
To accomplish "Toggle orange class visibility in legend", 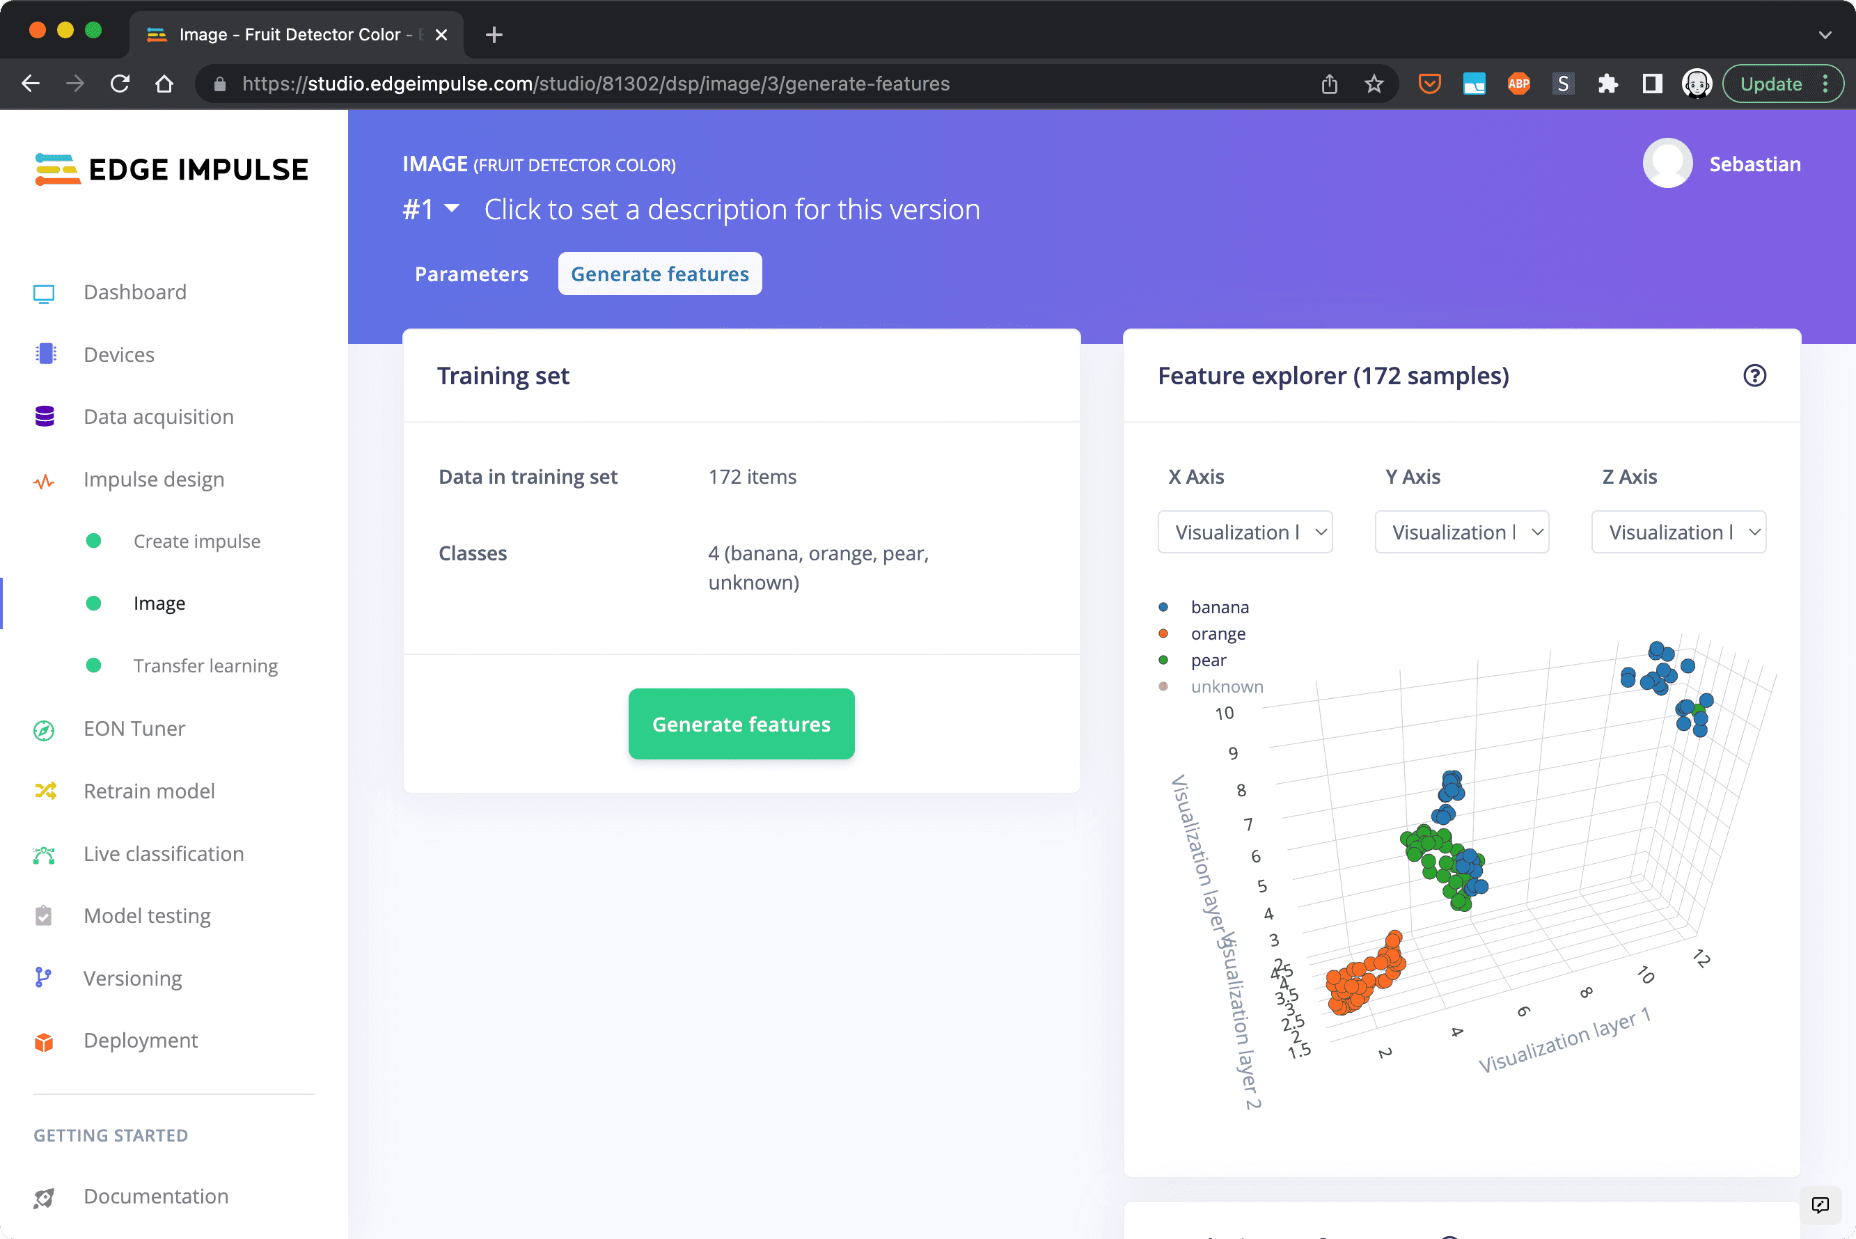I will (1217, 633).
